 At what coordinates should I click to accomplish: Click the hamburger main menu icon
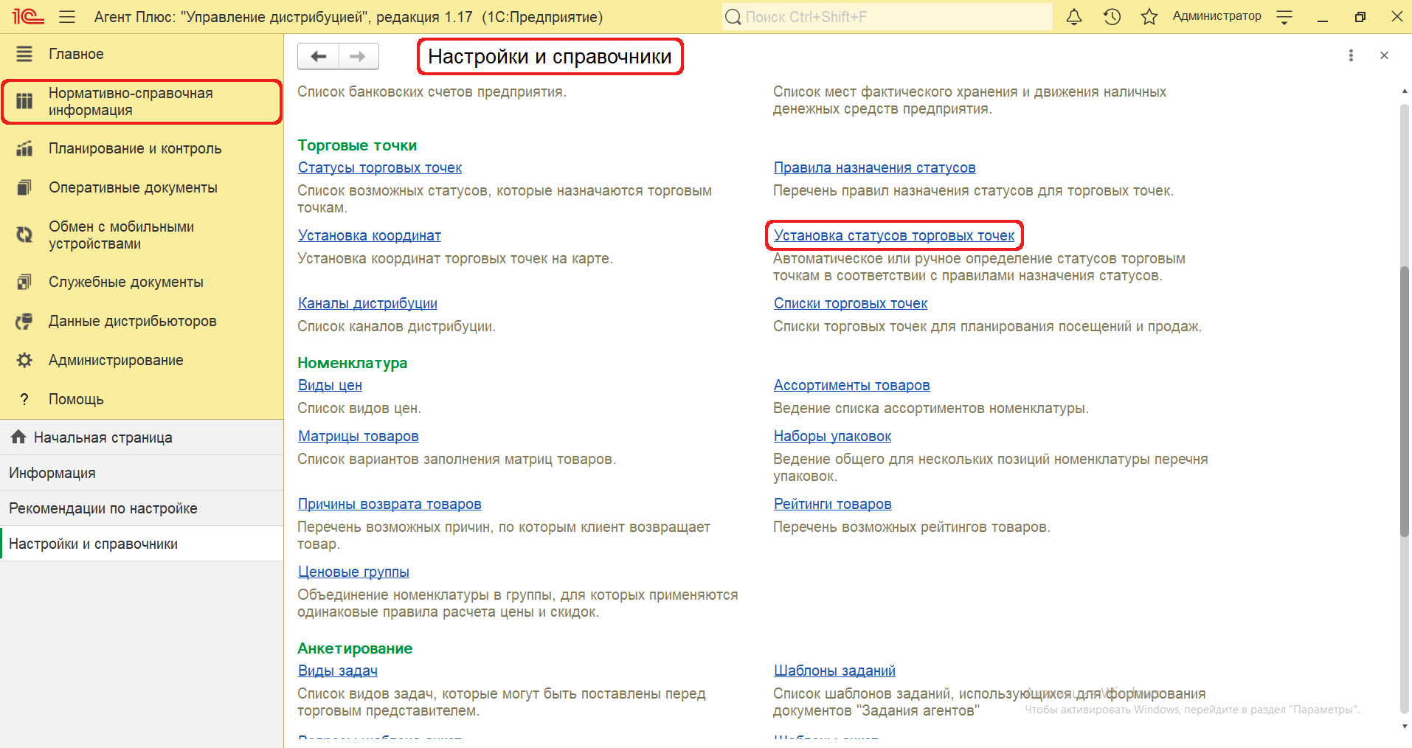67,17
